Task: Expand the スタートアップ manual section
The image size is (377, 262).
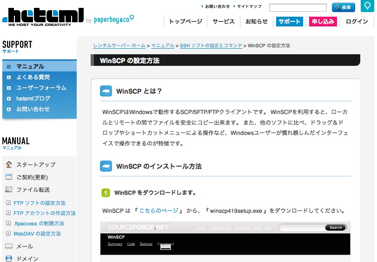Action: pyautogui.click(x=36, y=165)
